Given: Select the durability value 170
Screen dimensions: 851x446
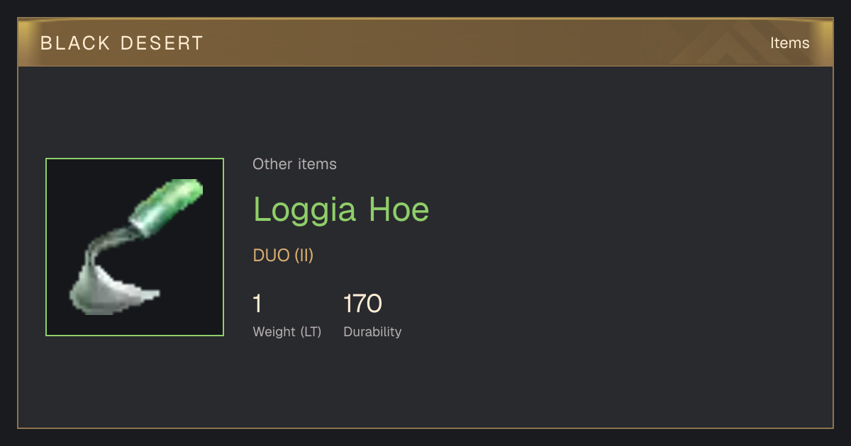Looking at the screenshot, I should point(362,304).
